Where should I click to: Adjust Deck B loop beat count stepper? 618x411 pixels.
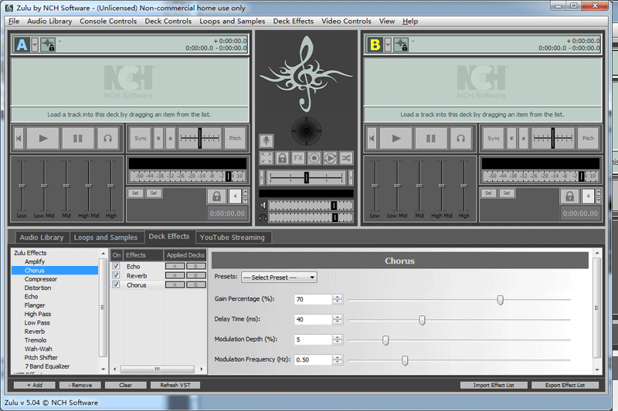point(598,196)
